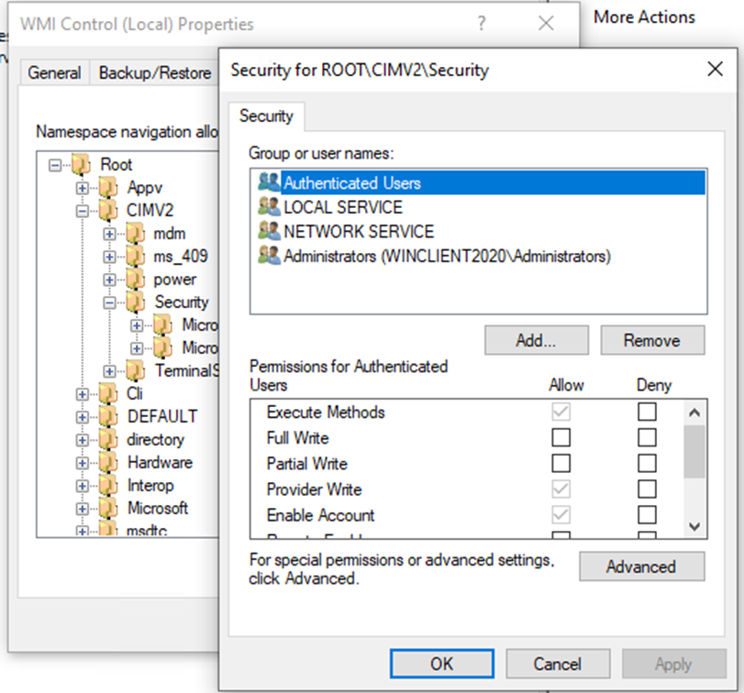
Task: Expand the Appv namespace node
Action: (x=83, y=188)
